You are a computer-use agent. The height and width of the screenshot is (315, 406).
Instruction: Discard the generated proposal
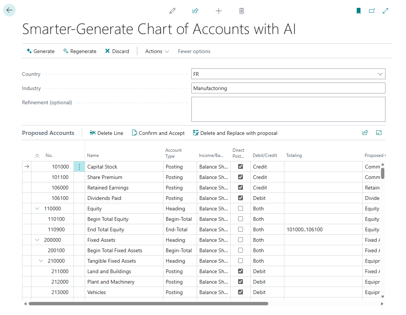point(117,51)
